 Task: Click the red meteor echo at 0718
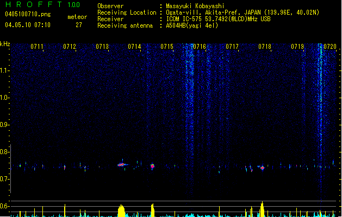pos(263,168)
